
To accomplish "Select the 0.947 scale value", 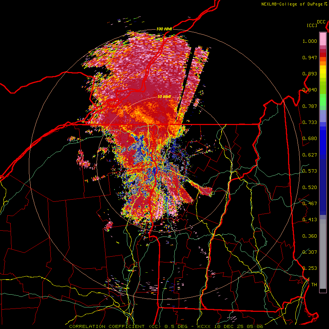I will [x=310, y=57].
